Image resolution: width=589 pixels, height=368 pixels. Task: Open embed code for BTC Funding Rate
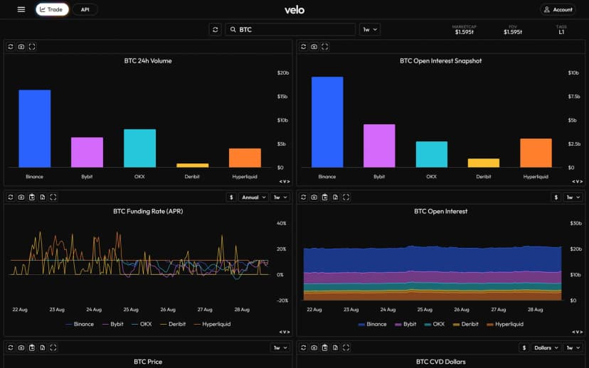coord(285,332)
